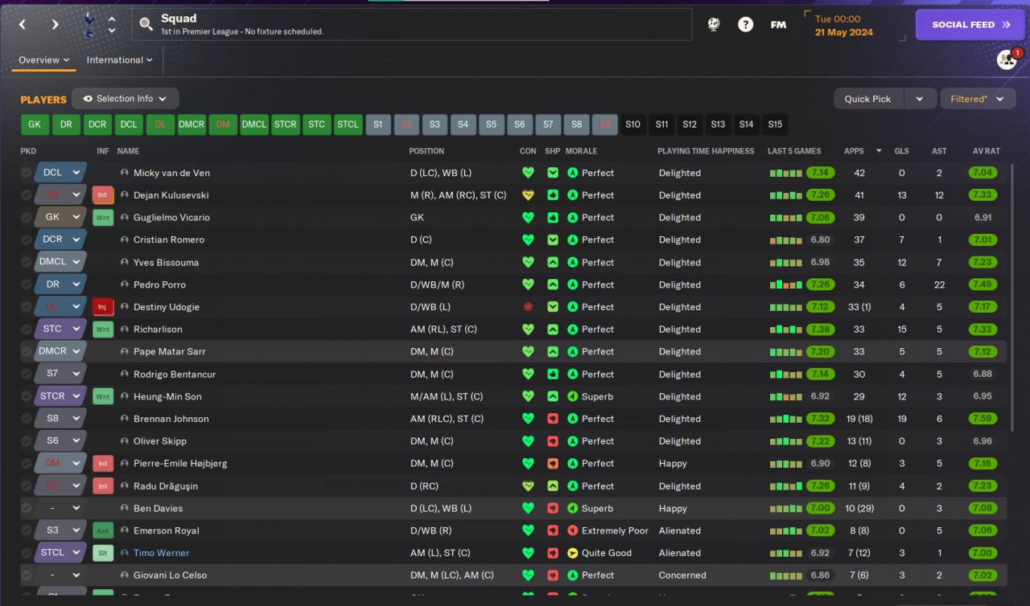Click the Inj badge on Destiny Udogie's row
Screen dimensions: 1030x606
pyautogui.click(x=103, y=307)
